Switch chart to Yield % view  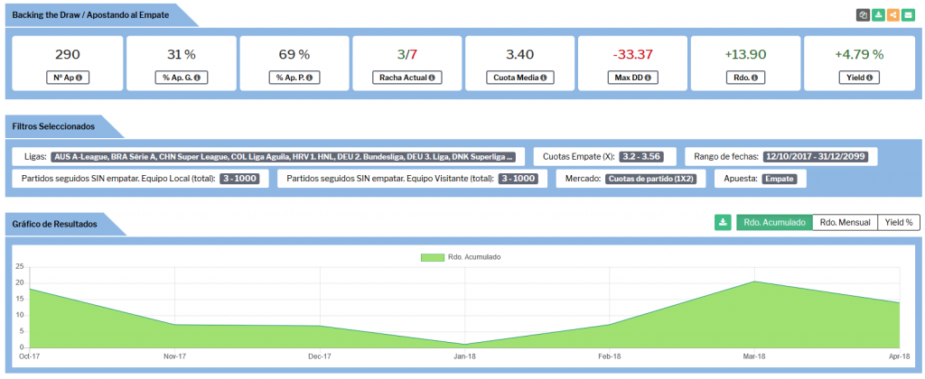[898, 222]
